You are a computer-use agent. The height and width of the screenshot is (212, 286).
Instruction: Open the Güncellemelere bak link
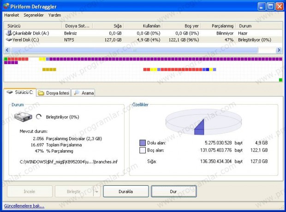[24, 206]
